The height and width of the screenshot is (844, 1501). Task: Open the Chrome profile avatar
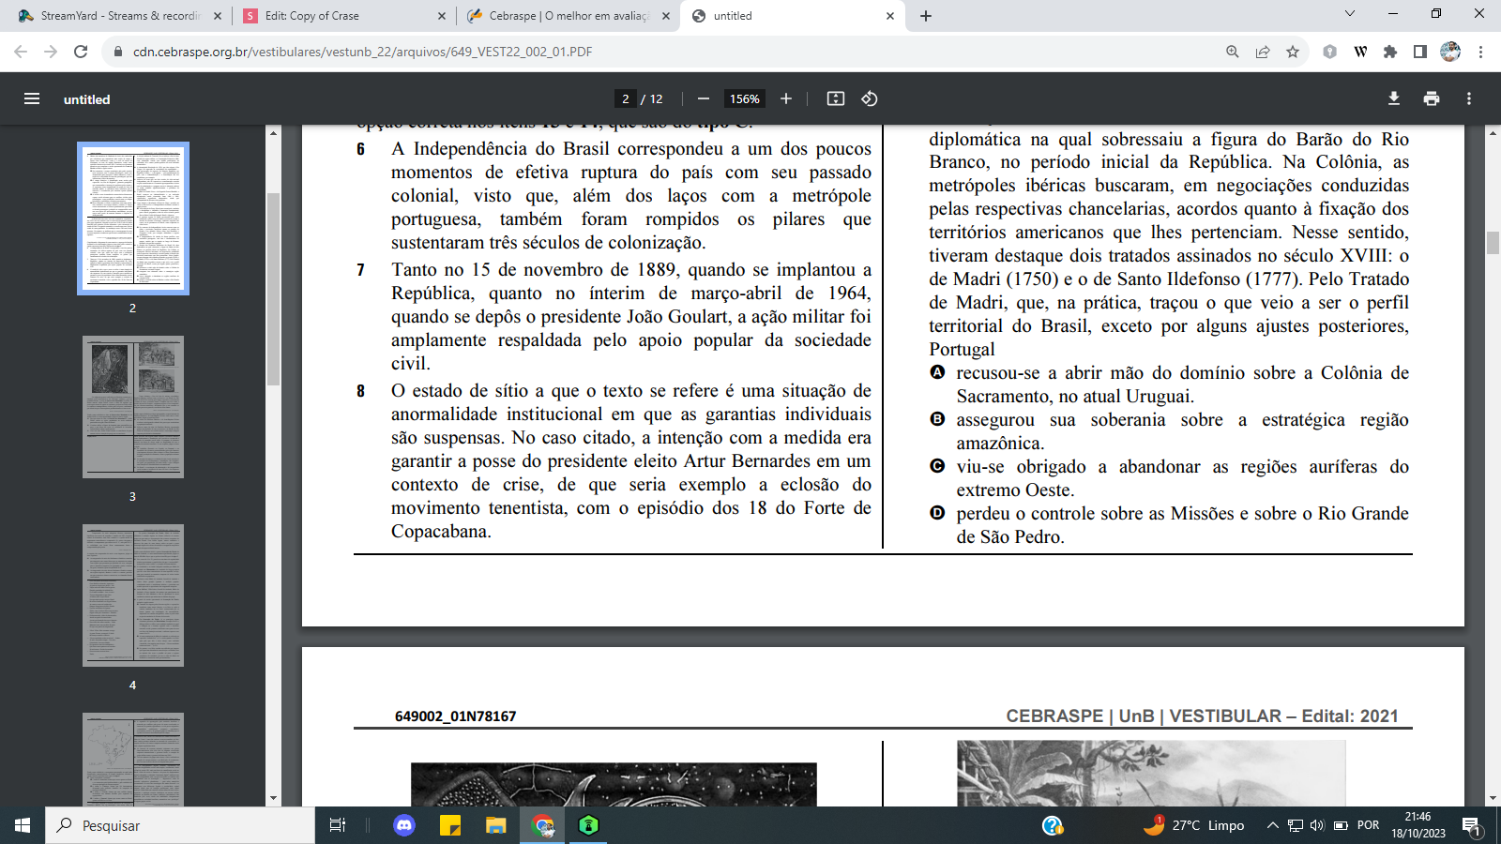pyautogui.click(x=1450, y=52)
